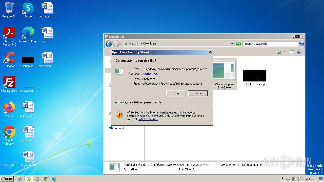Click the 2:37 PM taskbar clock
324x182 pixels.
point(311,179)
